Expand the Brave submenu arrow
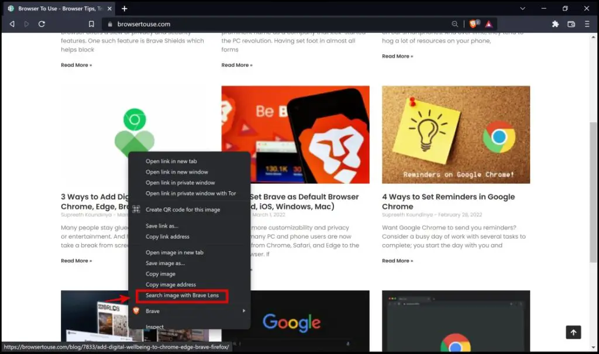This screenshot has height=354, width=599. pos(244,311)
